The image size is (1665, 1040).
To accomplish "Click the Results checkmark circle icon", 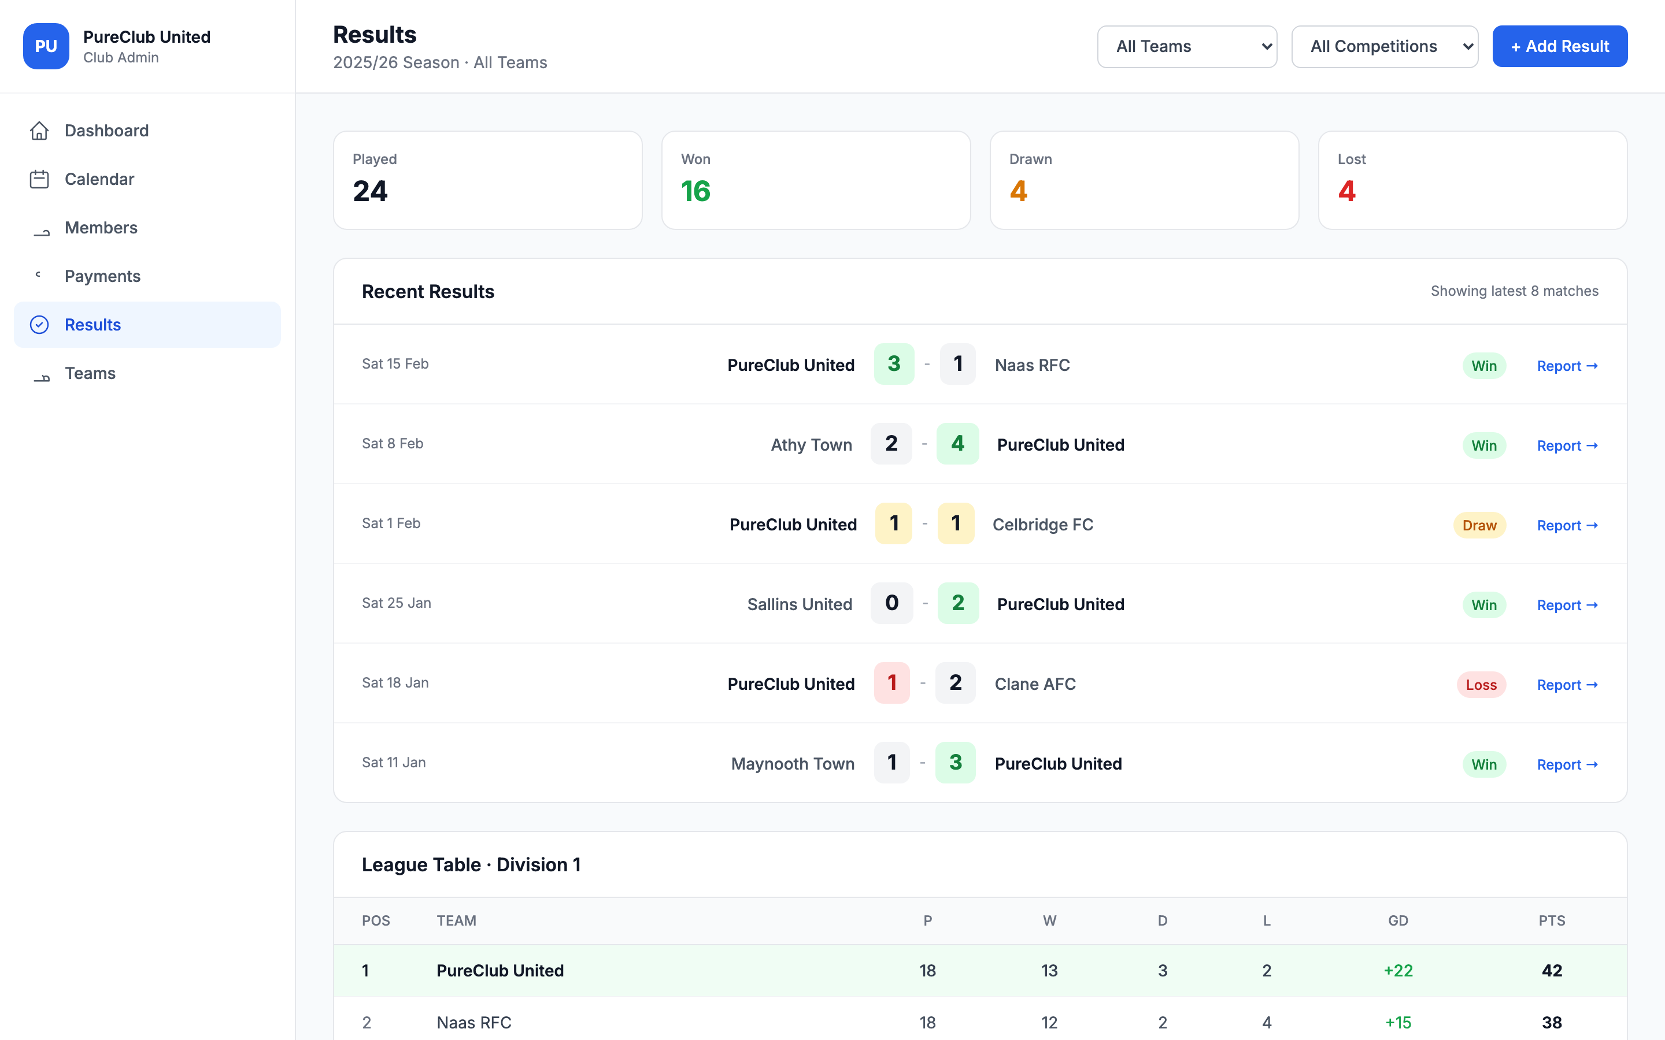I will tap(39, 325).
